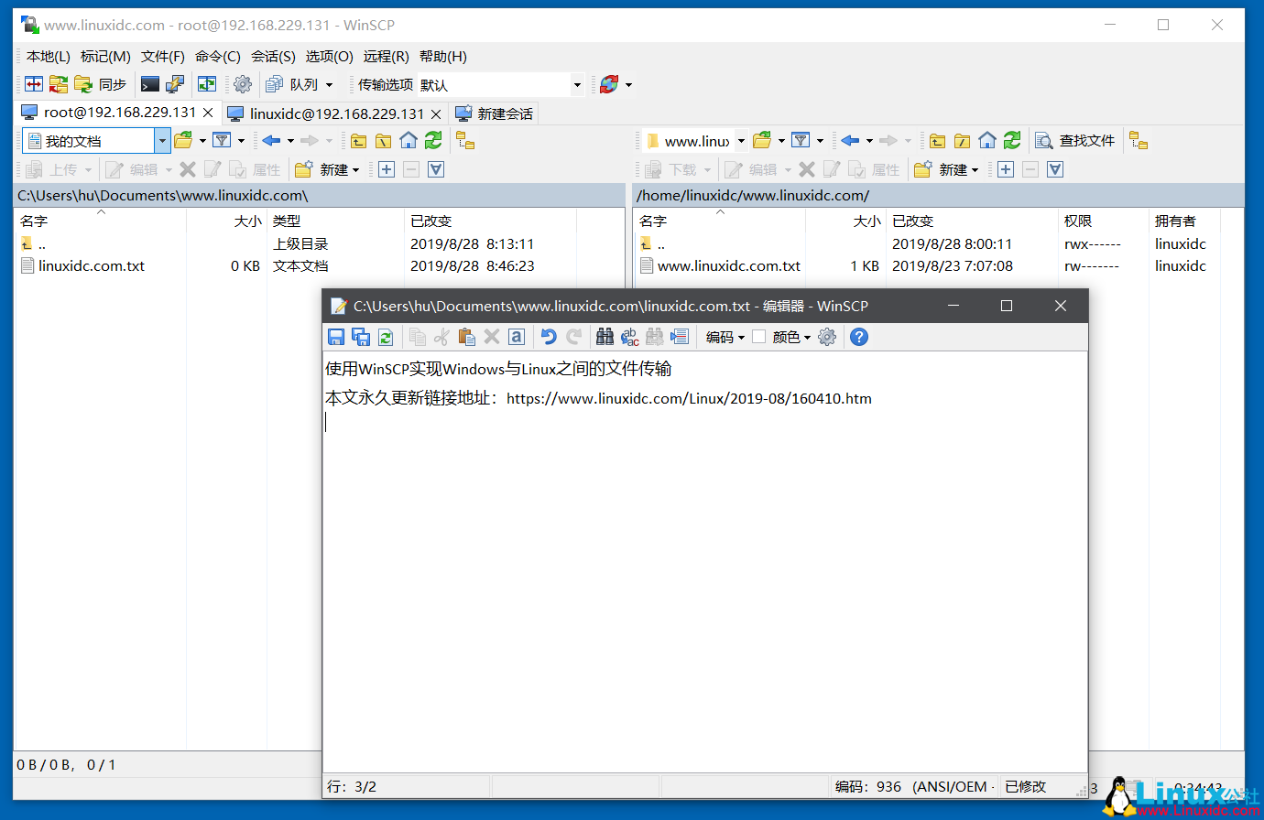Open the Queue (队列) dropdown

(299, 84)
